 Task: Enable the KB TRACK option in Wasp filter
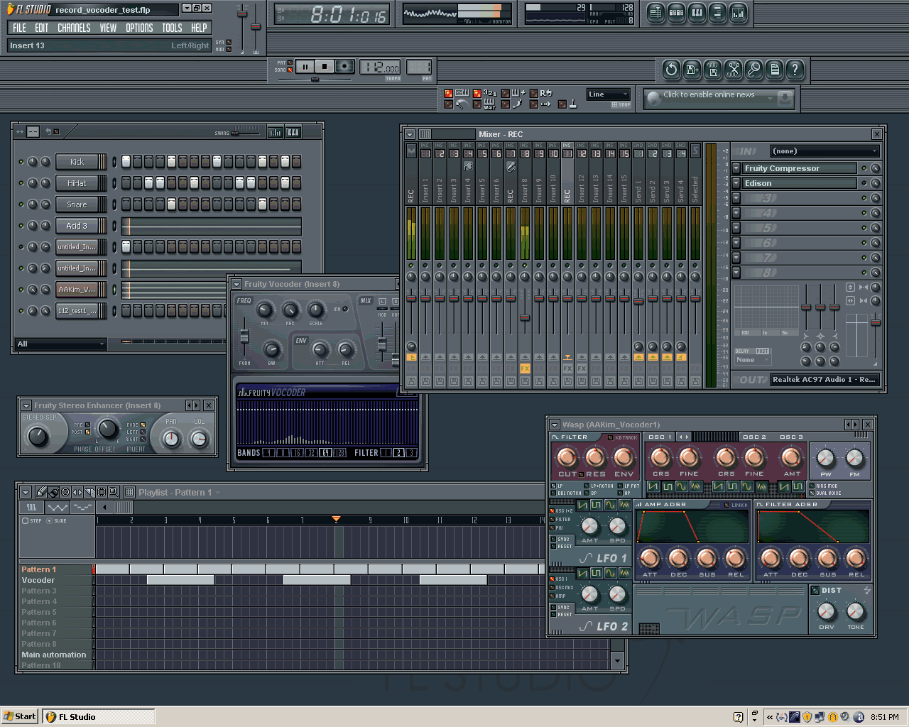click(x=610, y=437)
